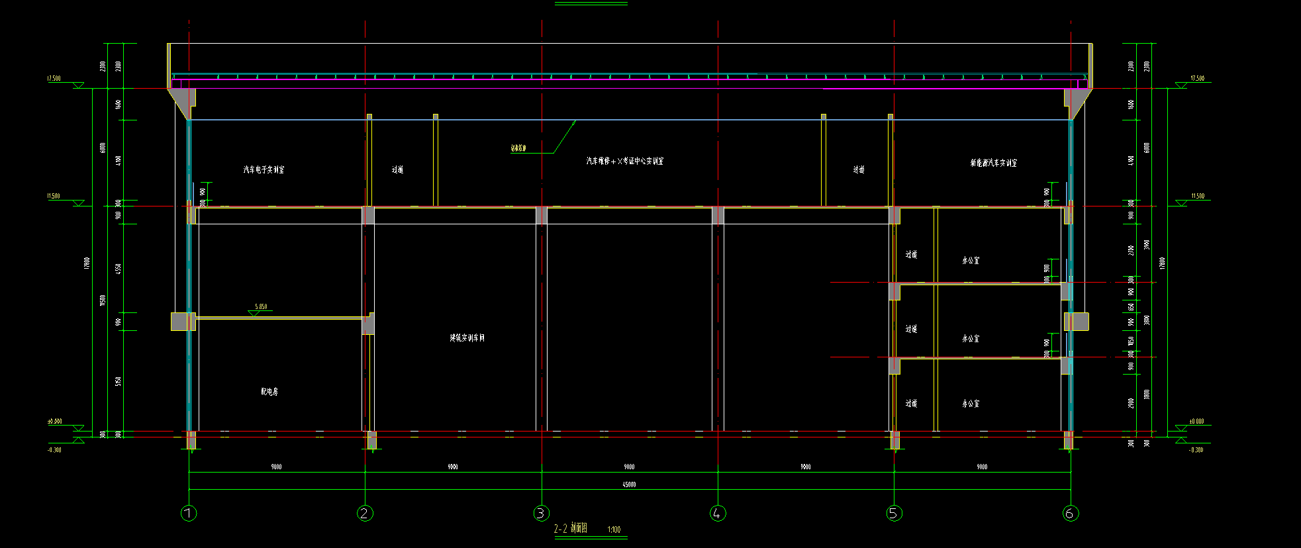Select axis bubble number 4
The image size is (1301, 548).
(x=718, y=513)
